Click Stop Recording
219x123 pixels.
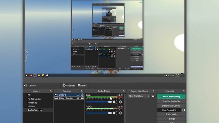[169, 110]
